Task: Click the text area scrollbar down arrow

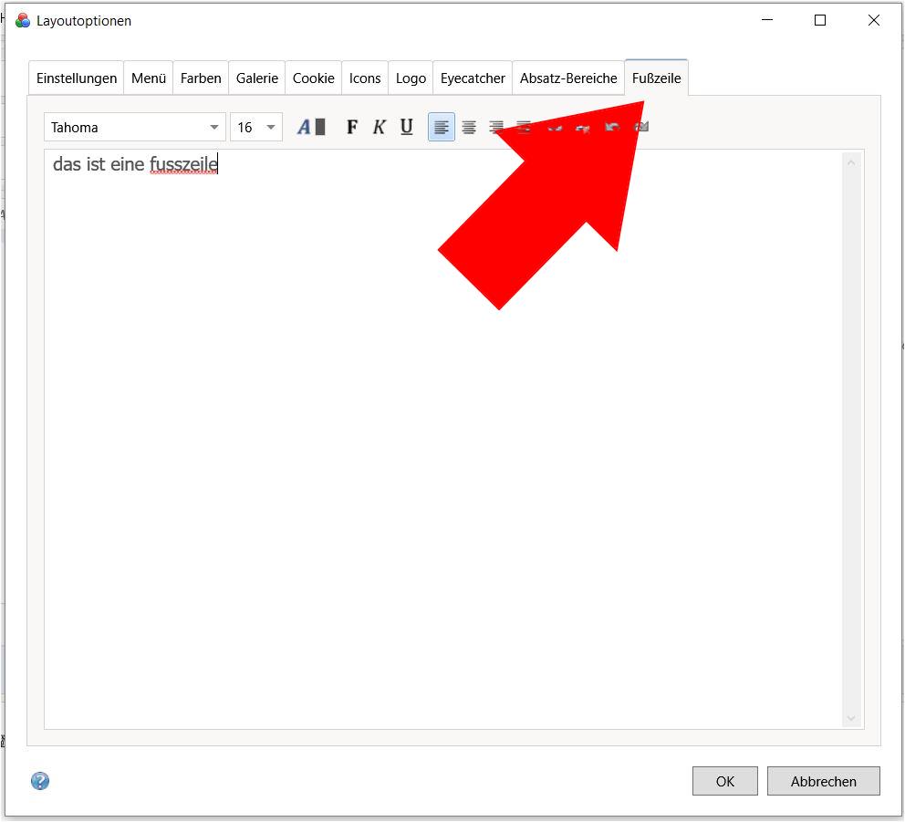Action: tap(851, 718)
